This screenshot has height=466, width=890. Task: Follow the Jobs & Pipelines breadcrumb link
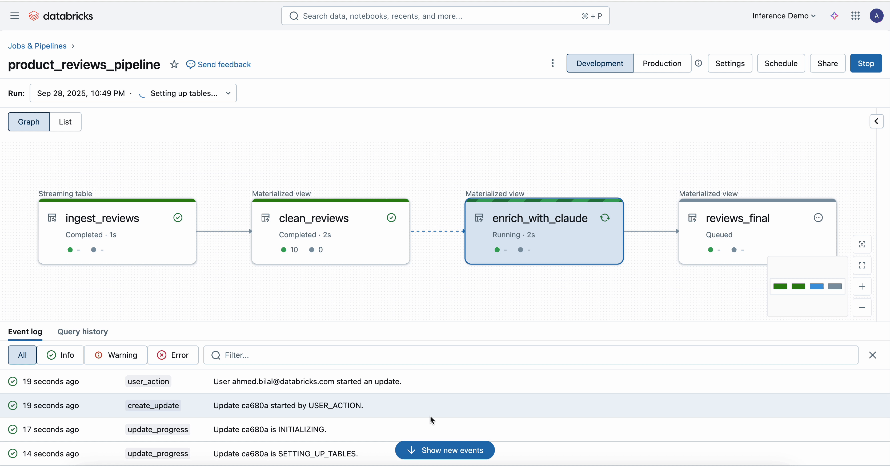click(x=37, y=46)
